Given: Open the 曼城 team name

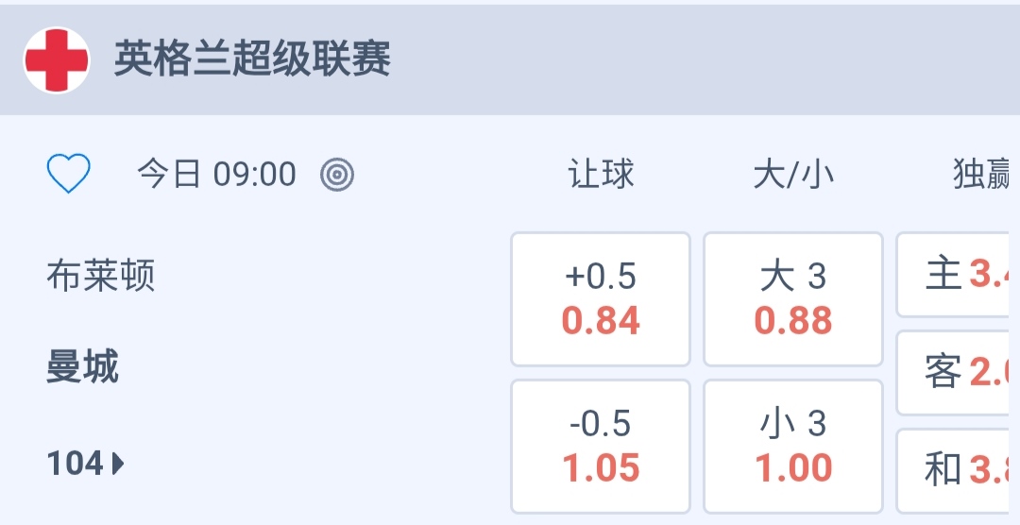Looking at the screenshot, I should click(x=83, y=366).
